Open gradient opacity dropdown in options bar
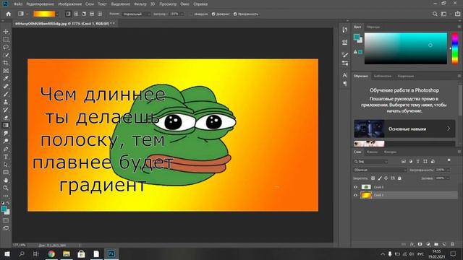The height and width of the screenshot is (260, 463). pyautogui.click(x=182, y=14)
